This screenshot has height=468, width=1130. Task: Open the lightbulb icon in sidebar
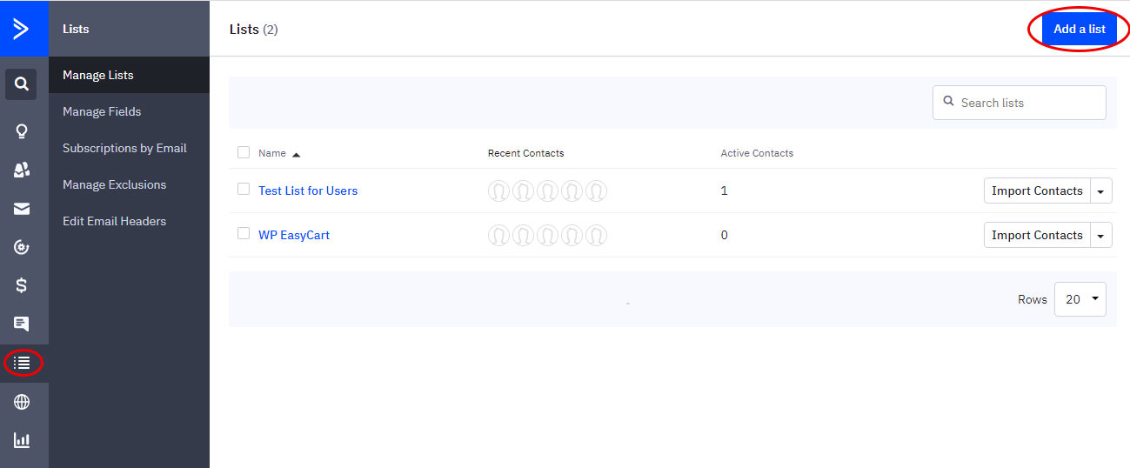pyautogui.click(x=22, y=131)
